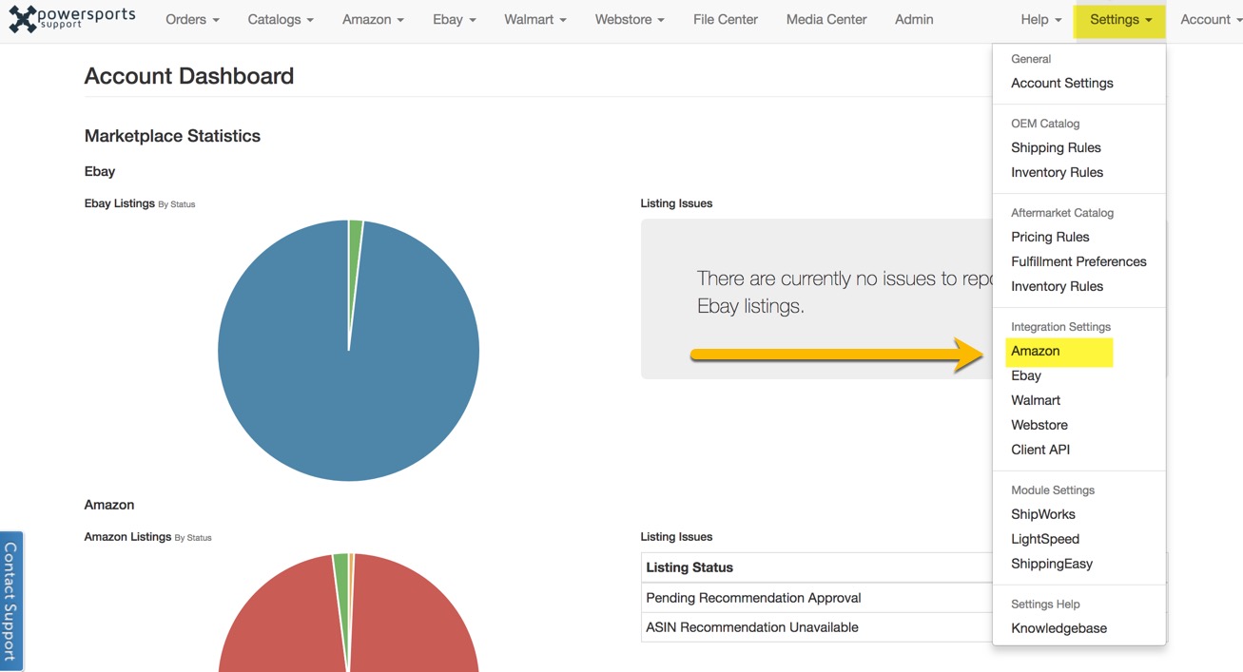Open ShipWorks module settings
The width and height of the screenshot is (1243, 672).
coord(1043,514)
